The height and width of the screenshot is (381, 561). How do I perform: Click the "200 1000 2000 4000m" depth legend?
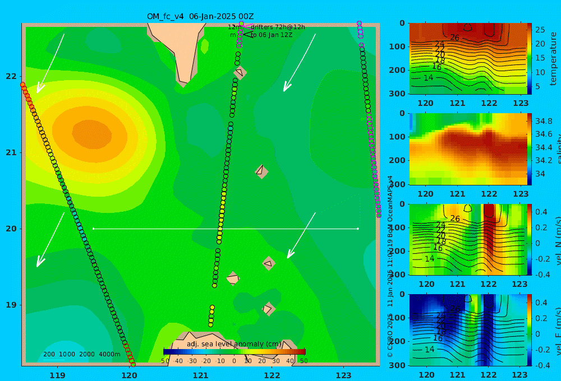(82, 354)
